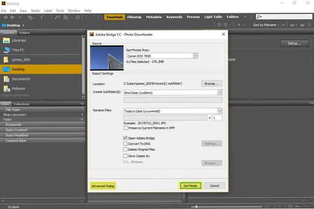Click the Bridge app icon in title bar
The image size is (314, 209).
pos(3,3)
